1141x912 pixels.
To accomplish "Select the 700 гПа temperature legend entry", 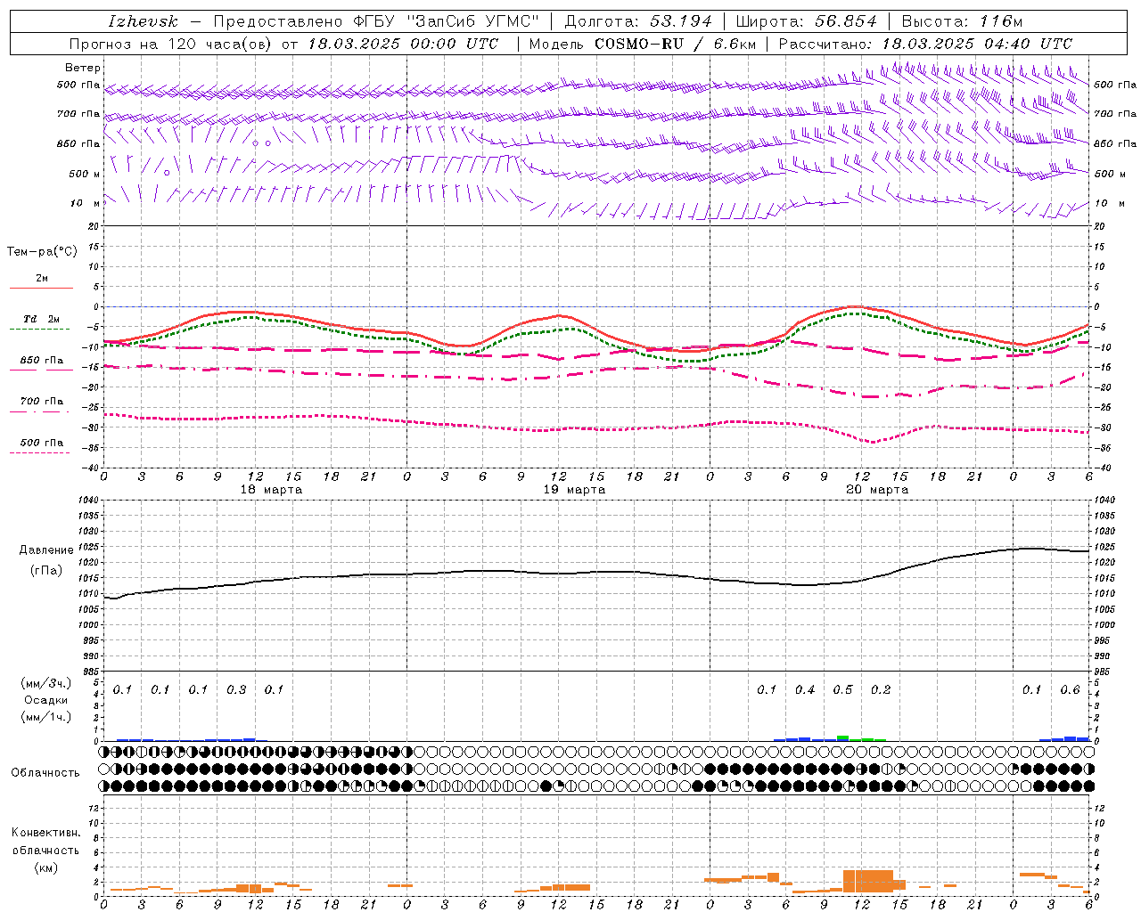I will pos(42,402).
